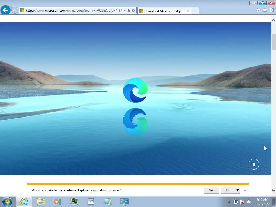The image size is (276, 207).
Task: Open the Control Panel taskbar icon
Action: (x=124, y=202)
